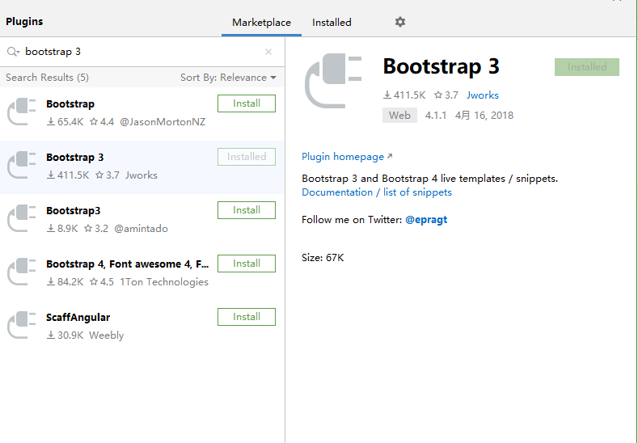Expand Sort By: Relevance dropdown
This screenshot has height=443, width=638.
tap(228, 78)
